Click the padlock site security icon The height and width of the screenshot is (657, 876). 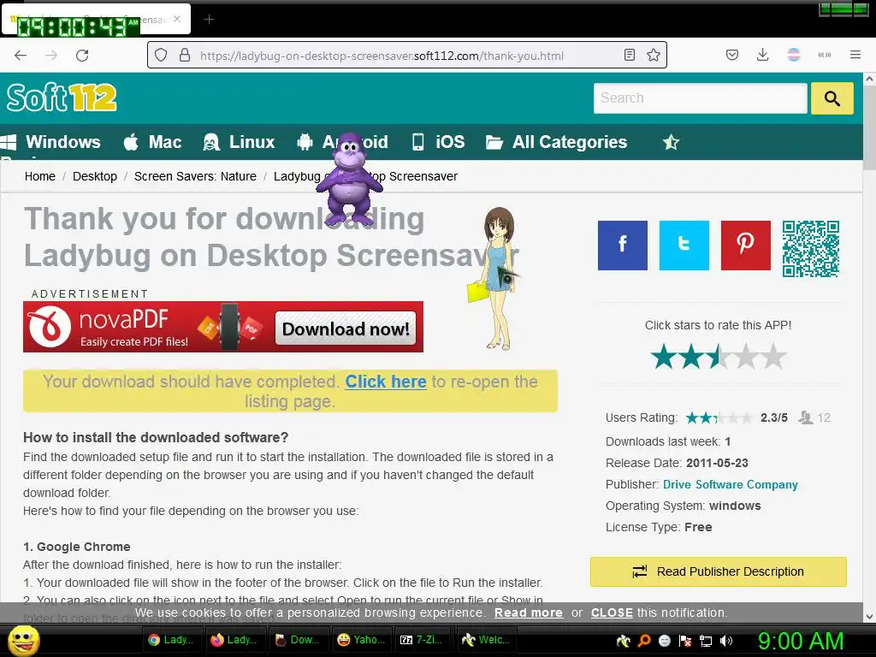tap(185, 56)
